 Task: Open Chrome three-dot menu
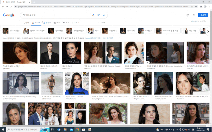209,7
